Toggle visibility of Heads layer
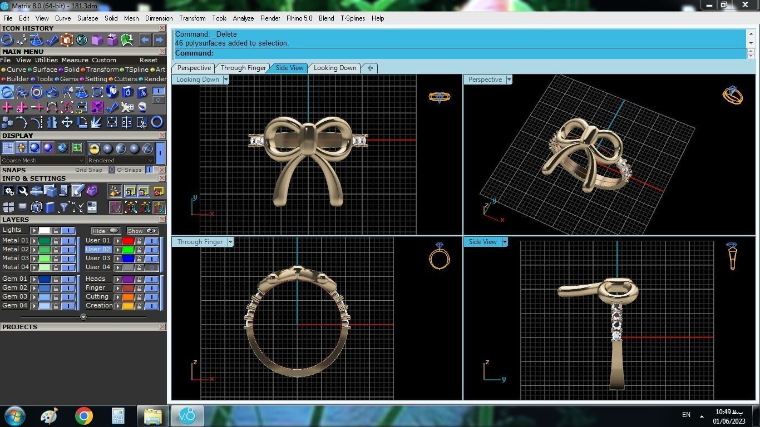 (x=151, y=279)
